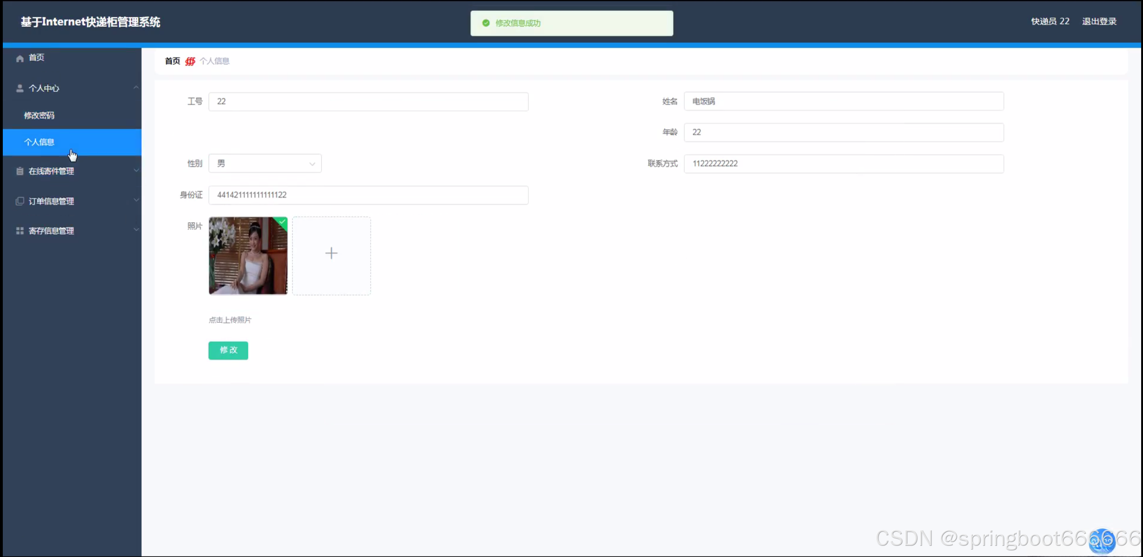Open the 性别 gender dropdown

(265, 163)
